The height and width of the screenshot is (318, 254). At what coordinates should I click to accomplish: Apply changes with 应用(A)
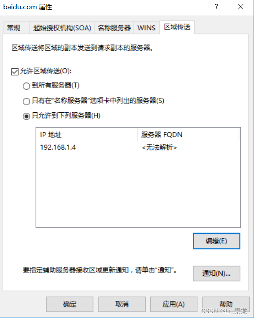(x=173, y=304)
